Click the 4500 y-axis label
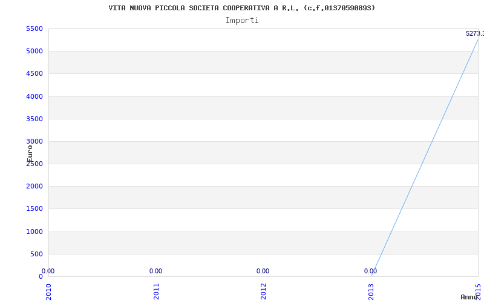This screenshot has width=484, height=303. pyautogui.click(x=34, y=73)
